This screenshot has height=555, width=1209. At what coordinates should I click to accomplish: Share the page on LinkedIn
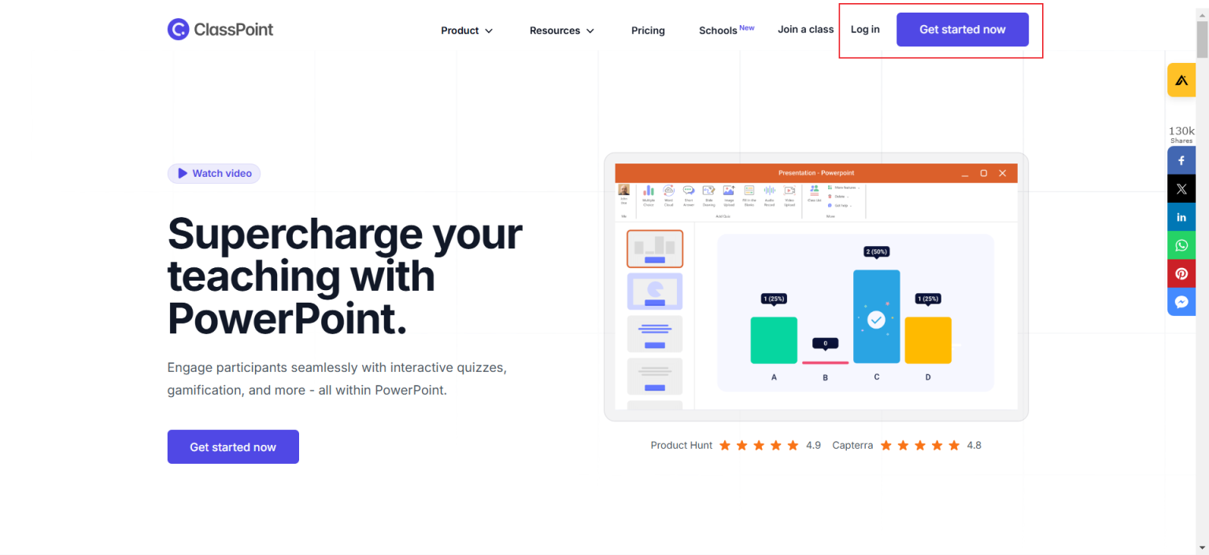point(1181,217)
